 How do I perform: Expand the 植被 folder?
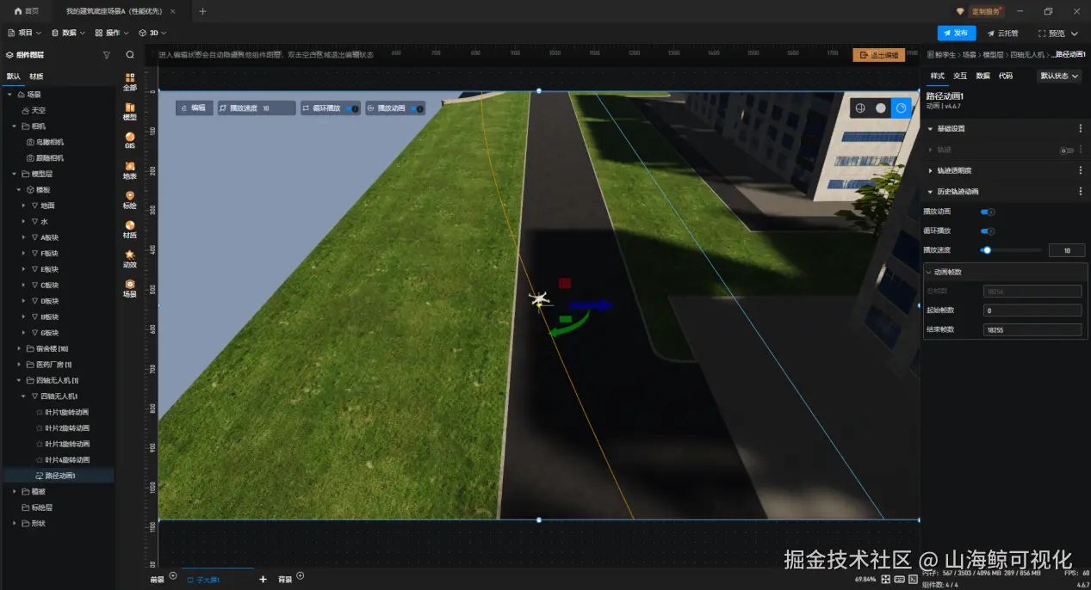pos(15,492)
